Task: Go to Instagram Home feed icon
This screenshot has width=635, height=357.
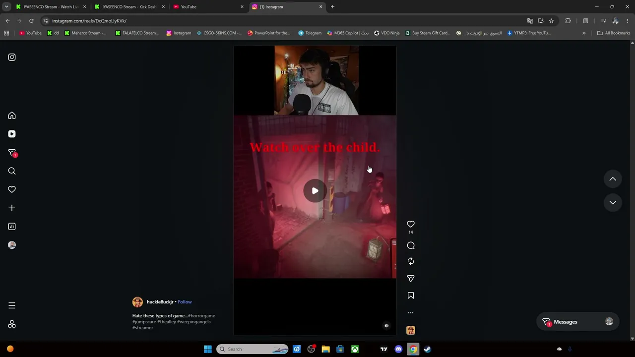Action: point(12,116)
